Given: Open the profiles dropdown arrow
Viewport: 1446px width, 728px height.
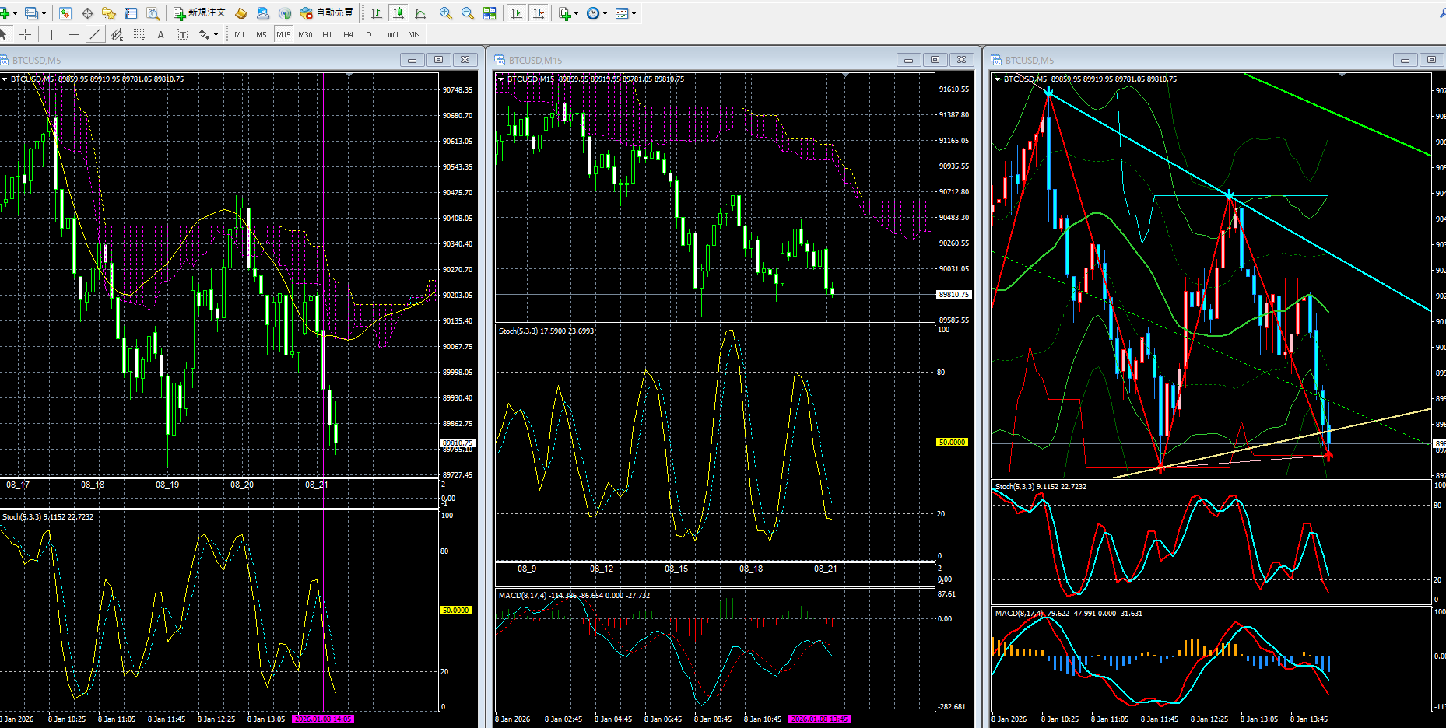Looking at the screenshot, I should pyautogui.click(x=44, y=13).
